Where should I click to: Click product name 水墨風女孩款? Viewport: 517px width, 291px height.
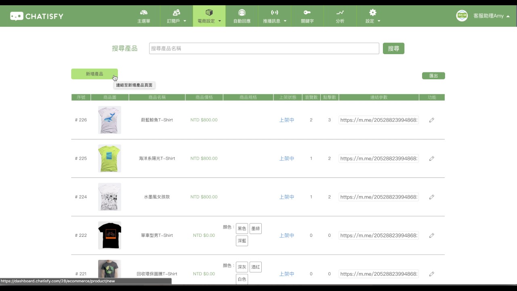[x=157, y=197]
